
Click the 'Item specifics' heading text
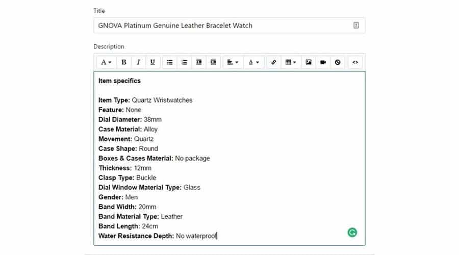(119, 81)
